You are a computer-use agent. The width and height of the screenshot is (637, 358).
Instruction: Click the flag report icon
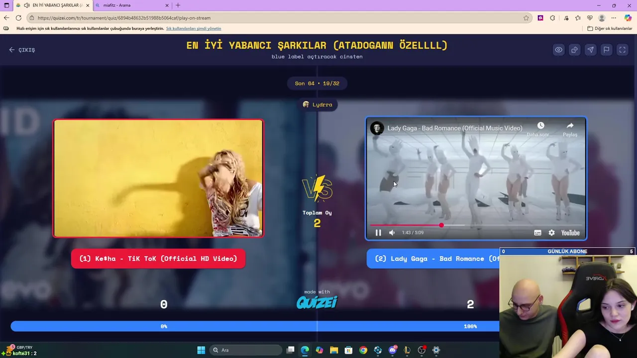607,50
